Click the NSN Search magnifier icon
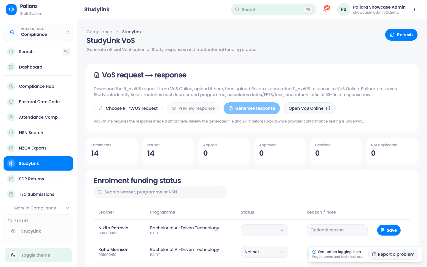The image size is (427, 267). (11, 133)
